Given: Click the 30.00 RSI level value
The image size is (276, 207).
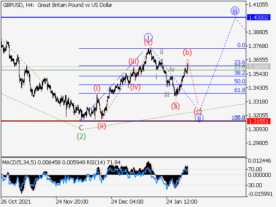Looking at the screenshot, I should pyautogui.click(x=255, y=185).
